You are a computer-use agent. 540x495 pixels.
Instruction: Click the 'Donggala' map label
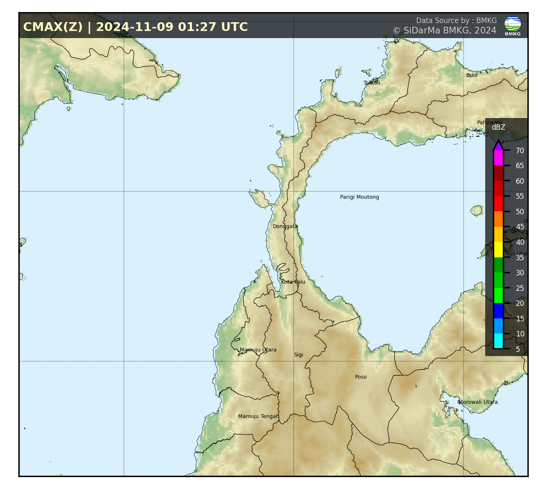(285, 226)
